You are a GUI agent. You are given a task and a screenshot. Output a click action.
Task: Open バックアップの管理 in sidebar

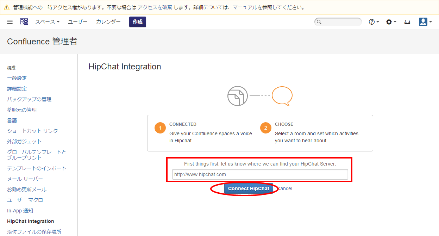point(29,99)
